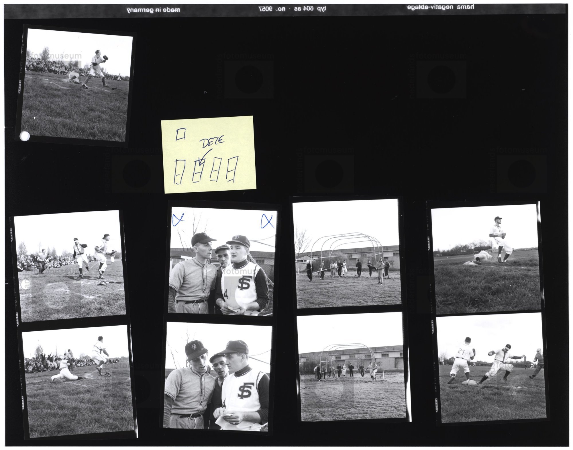This screenshot has width=573, height=450.
Task: Open photo with player 27 at base
Action: pyautogui.click(x=490, y=368)
